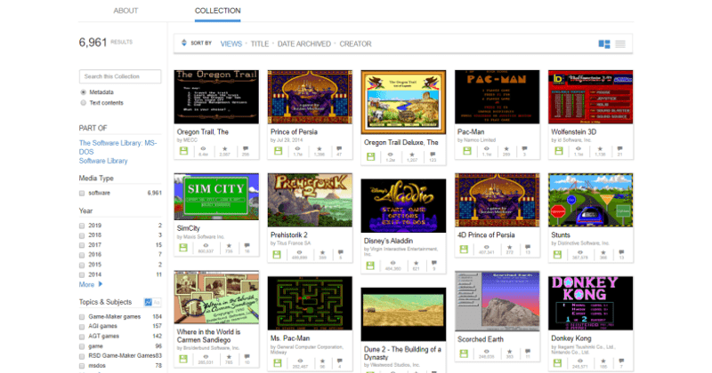Open Donkey Kong game thumbnail
712x373 pixels.
pos(590,303)
